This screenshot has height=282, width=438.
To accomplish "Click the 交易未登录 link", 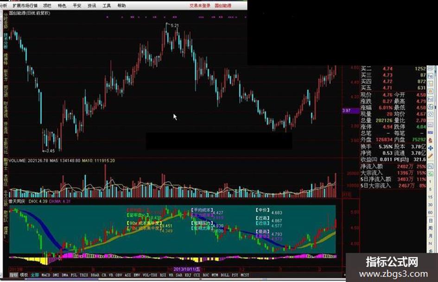I will [x=200, y=5].
